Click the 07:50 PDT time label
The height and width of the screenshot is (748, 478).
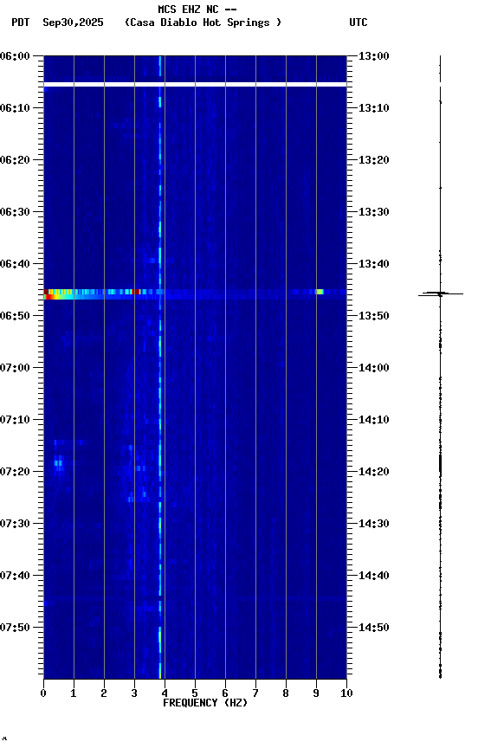(15, 628)
